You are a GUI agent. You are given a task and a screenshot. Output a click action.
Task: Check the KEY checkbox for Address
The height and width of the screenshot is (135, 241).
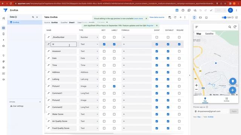(104, 72)
